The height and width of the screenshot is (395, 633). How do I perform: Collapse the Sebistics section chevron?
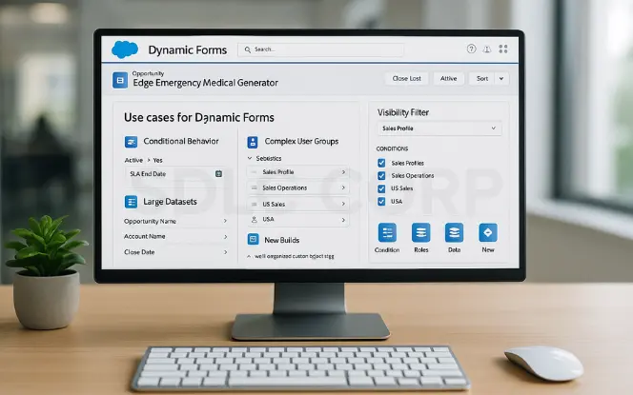[x=250, y=158]
